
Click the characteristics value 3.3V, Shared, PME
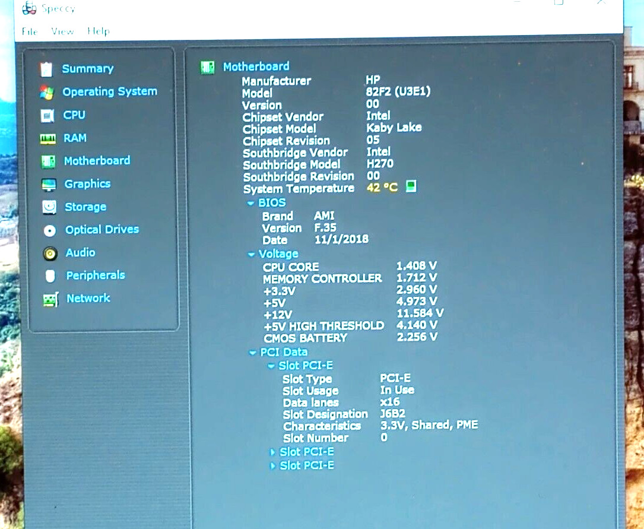point(429,425)
